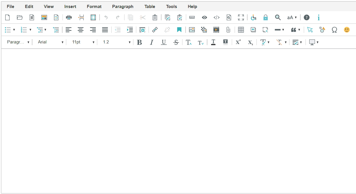
Task: Open help with the question mark icon
Action: (x=307, y=17)
